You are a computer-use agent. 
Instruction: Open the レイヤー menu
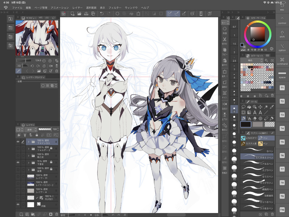click(x=77, y=8)
